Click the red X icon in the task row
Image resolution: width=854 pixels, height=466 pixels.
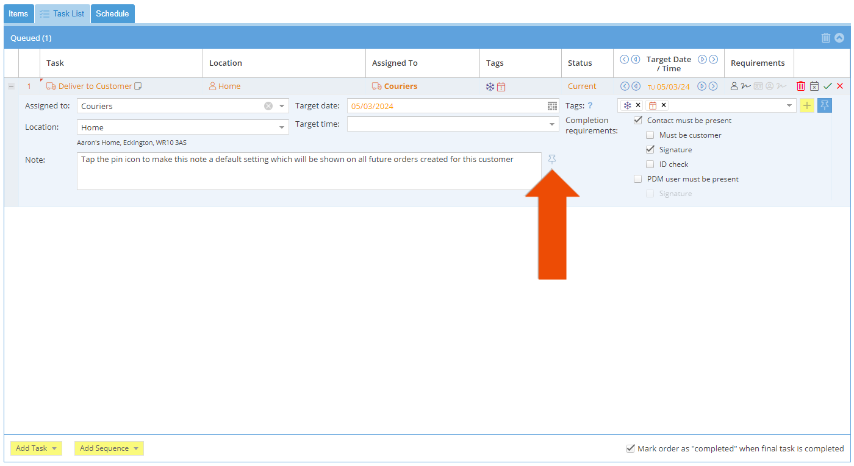click(840, 86)
